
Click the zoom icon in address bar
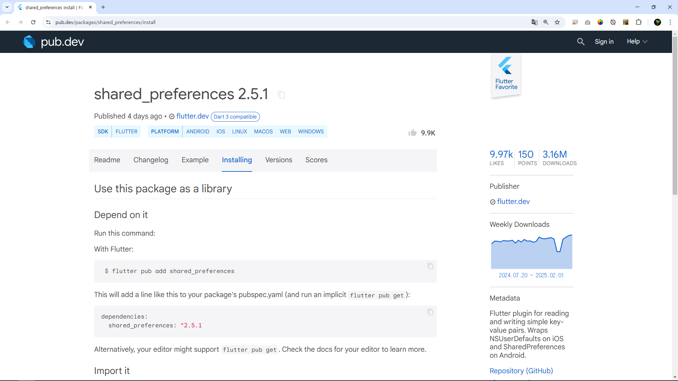546,22
